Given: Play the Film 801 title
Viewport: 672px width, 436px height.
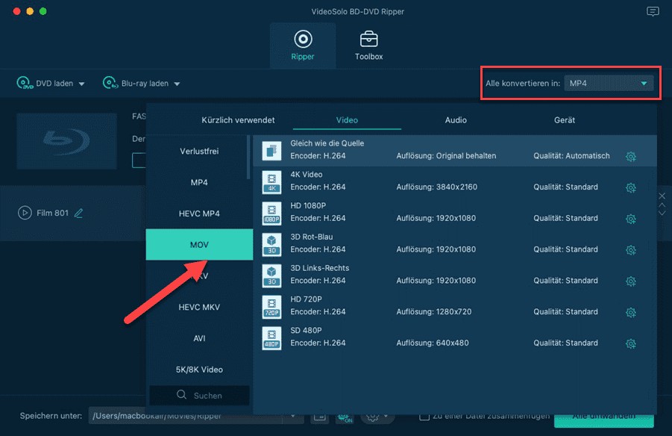Looking at the screenshot, I should pyautogui.click(x=25, y=213).
